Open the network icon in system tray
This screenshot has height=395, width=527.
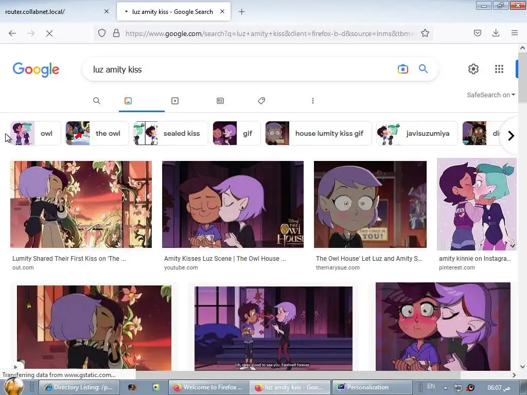coord(458,388)
